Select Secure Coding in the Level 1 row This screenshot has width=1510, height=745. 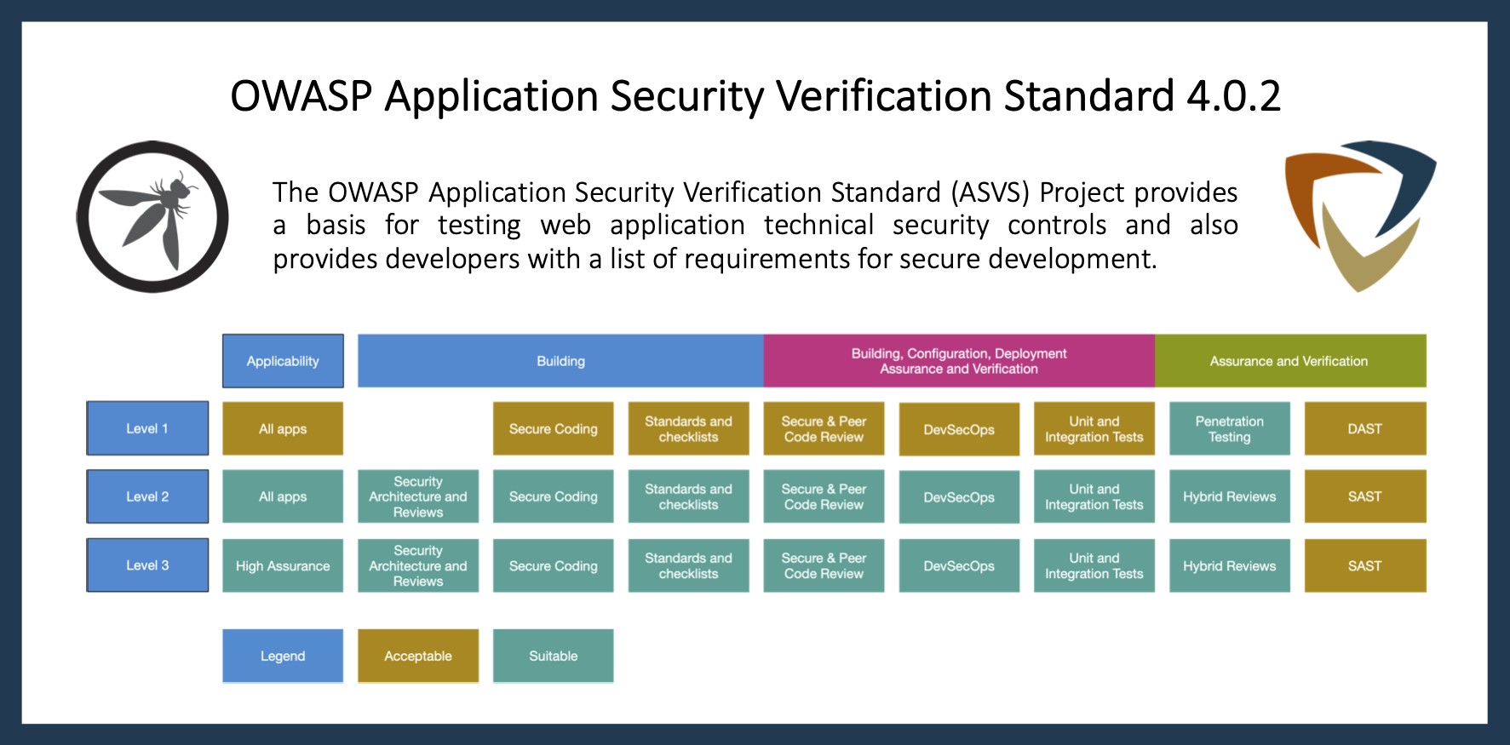[x=554, y=428]
